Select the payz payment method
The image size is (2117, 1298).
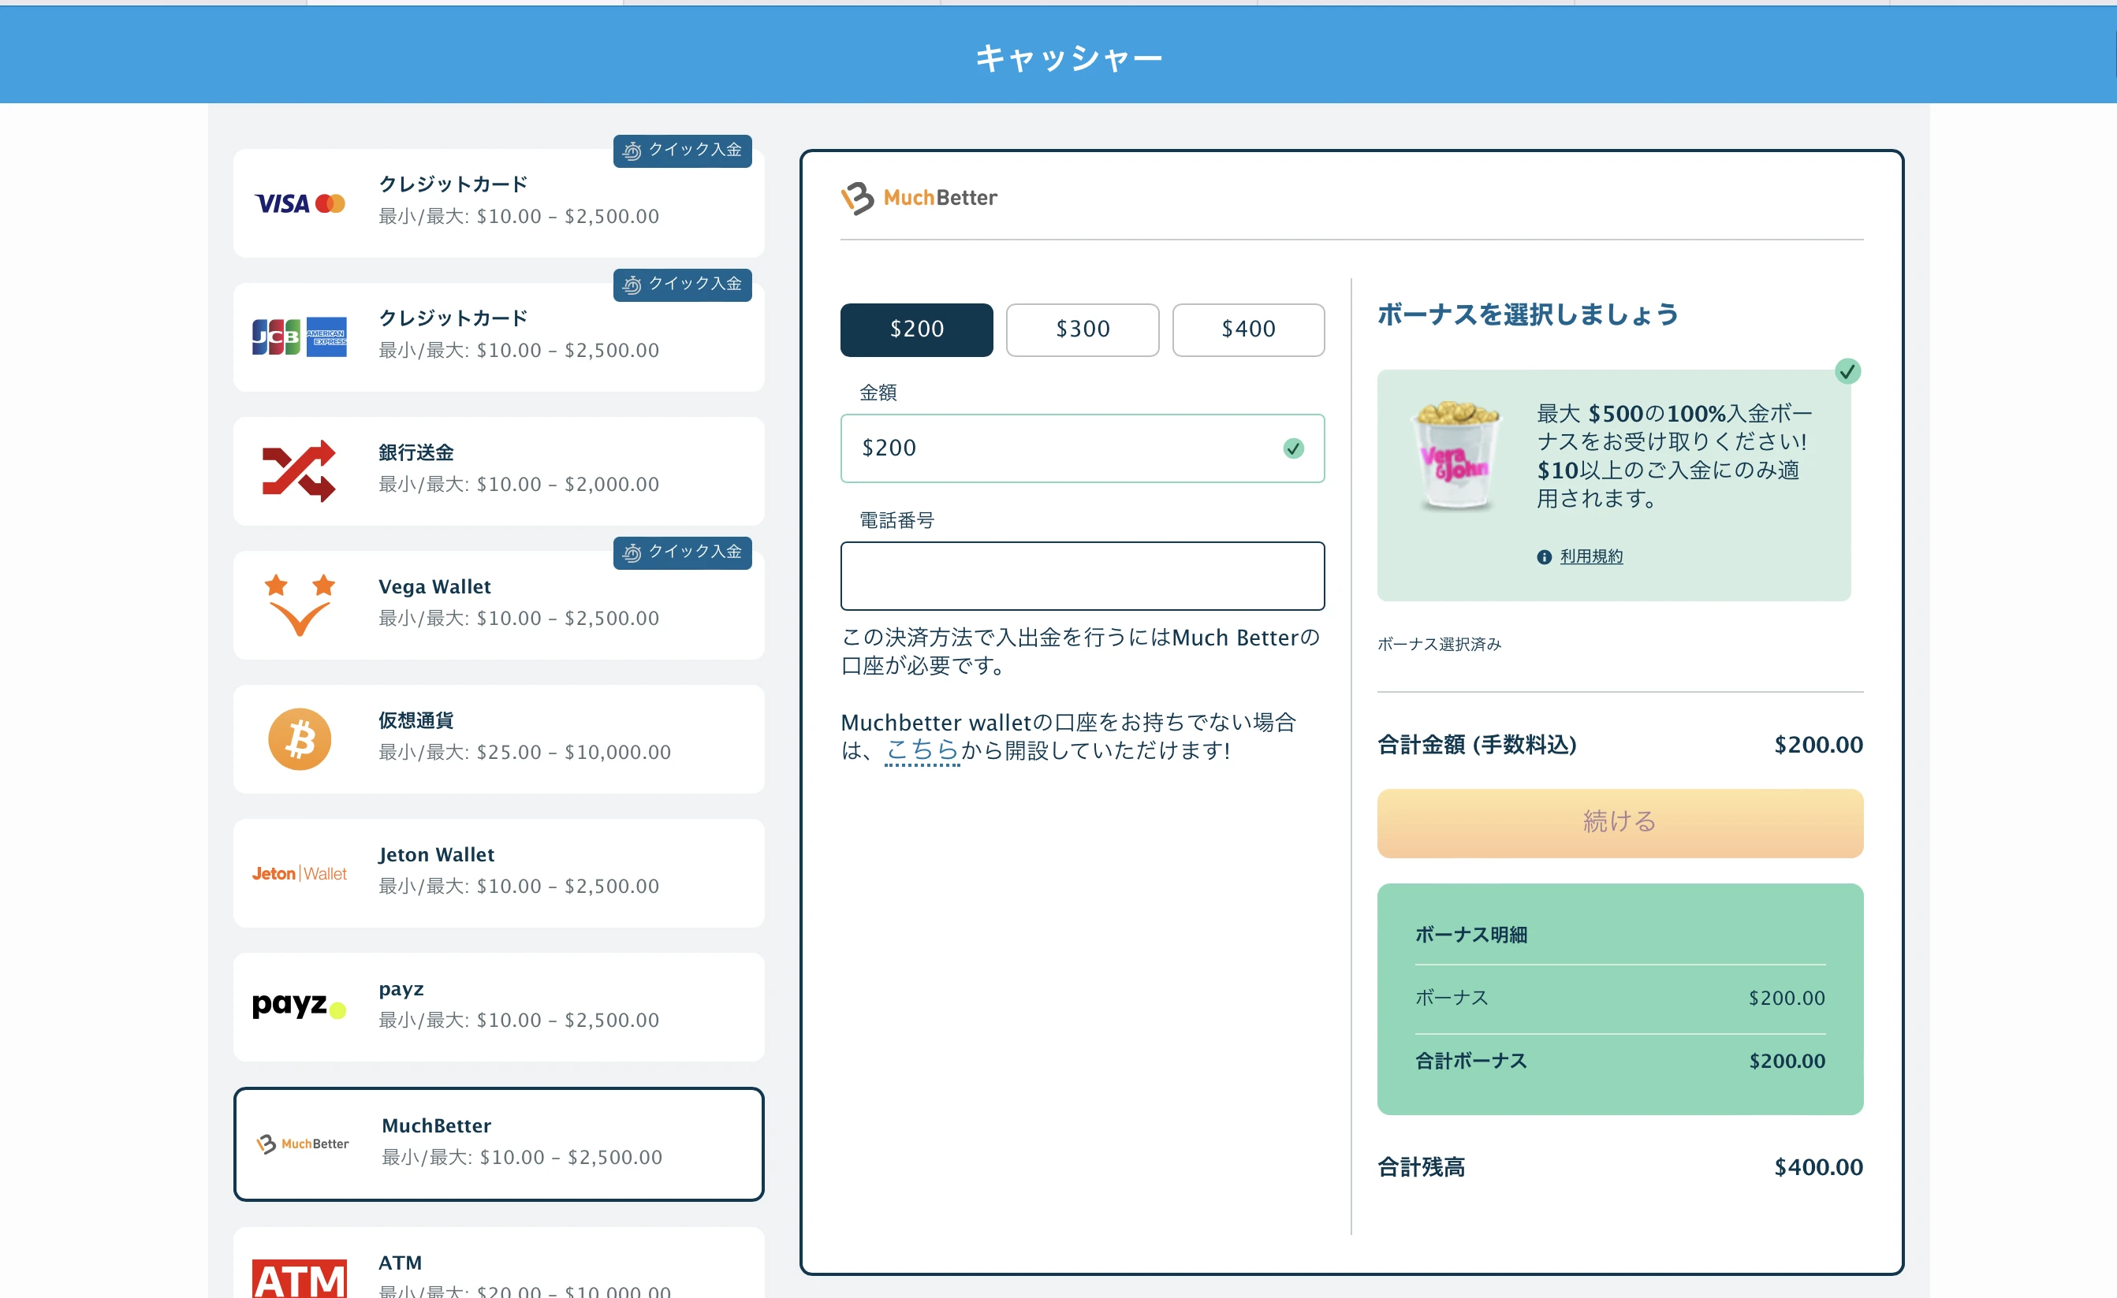pyautogui.click(x=498, y=1006)
